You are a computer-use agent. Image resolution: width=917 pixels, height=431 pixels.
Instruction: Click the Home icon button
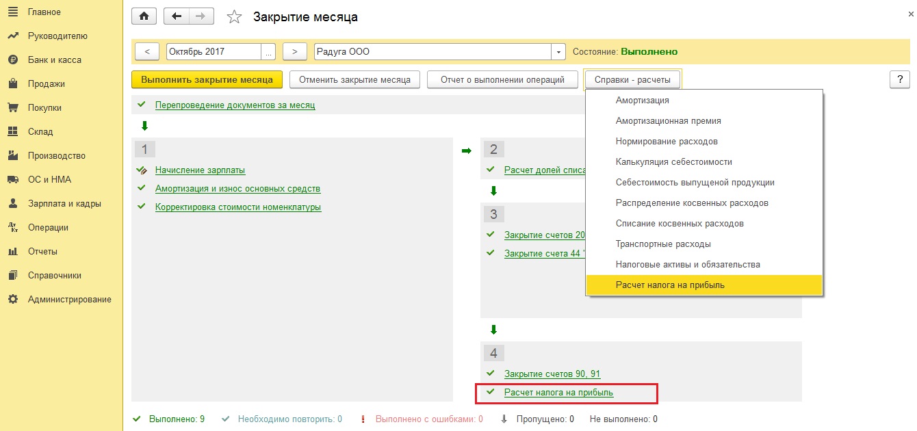[144, 16]
